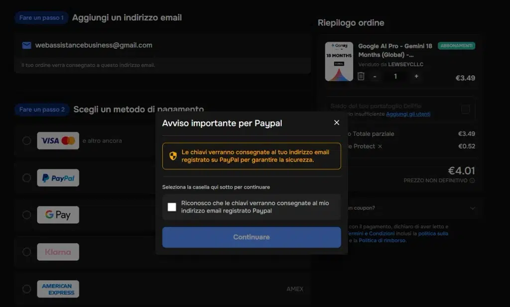The height and width of the screenshot is (307, 510).
Task: Click the Prezzo non definitivo info icon
Action: [x=472, y=180]
